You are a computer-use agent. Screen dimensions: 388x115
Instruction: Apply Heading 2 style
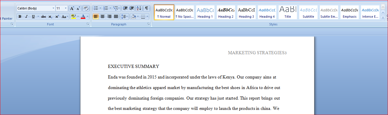click(x=226, y=12)
